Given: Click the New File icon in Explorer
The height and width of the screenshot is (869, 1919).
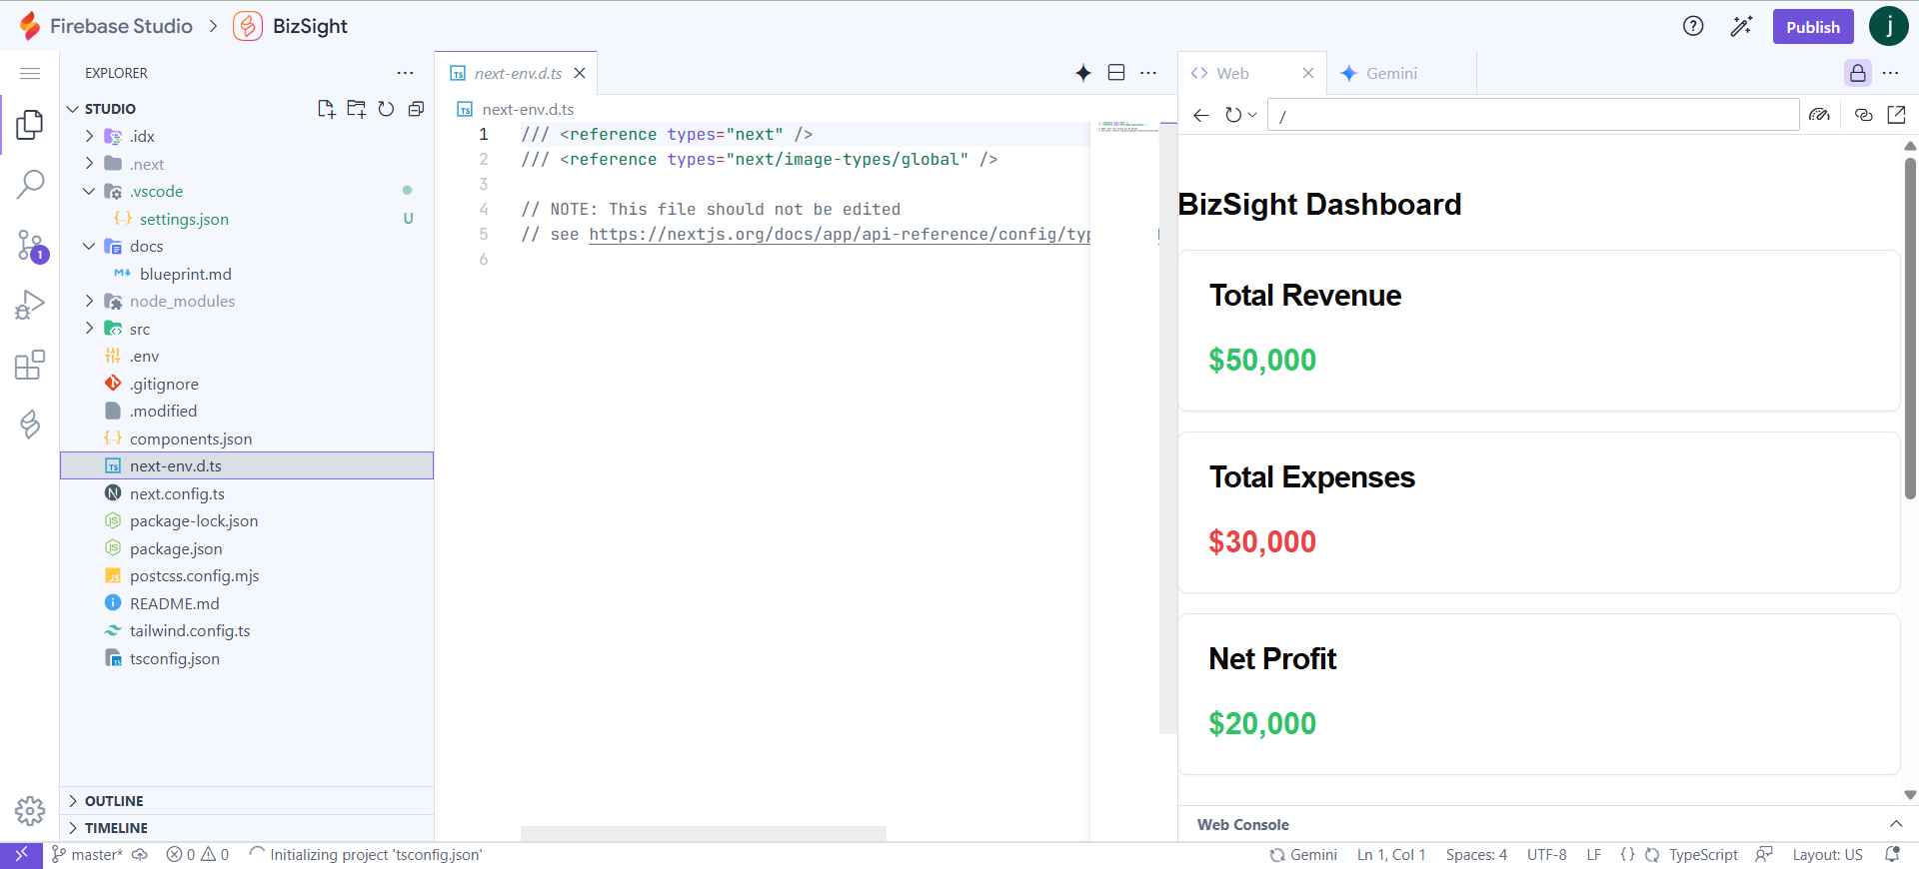Looking at the screenshot, I should [x=326, y=109].
